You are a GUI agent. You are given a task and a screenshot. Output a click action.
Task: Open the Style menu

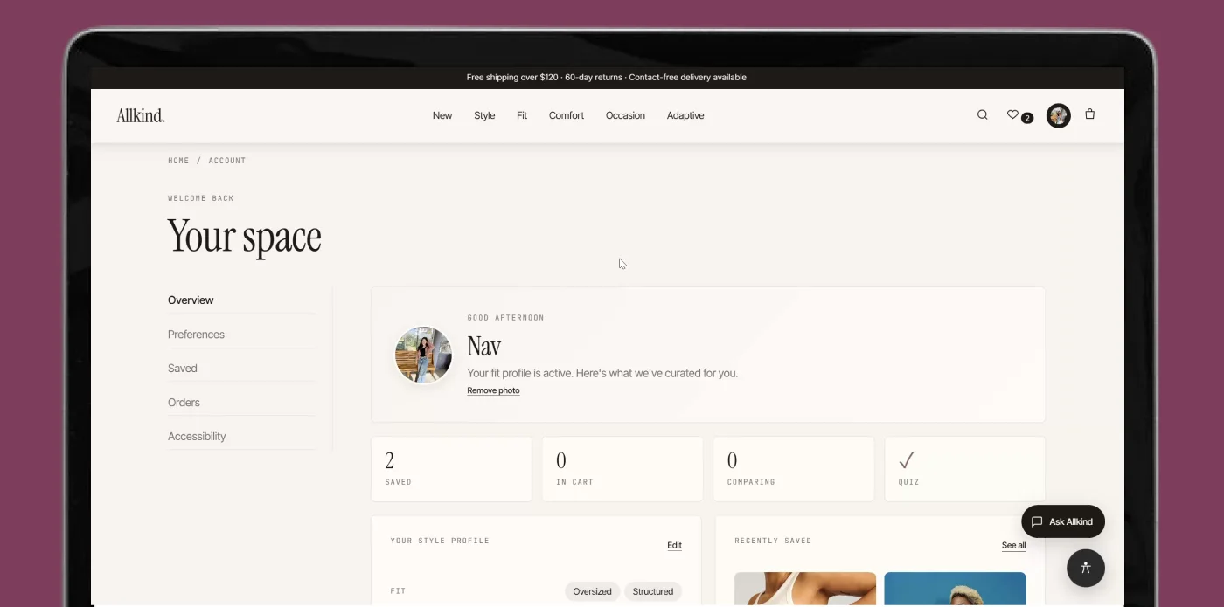tap(484, 115)
